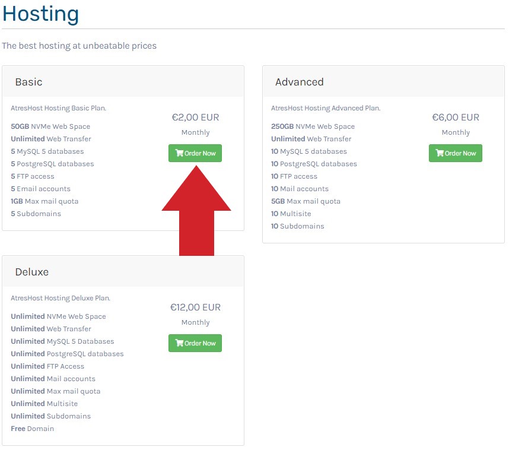This screenshot has height=450, width=509.
Task: Select the Advanced plan header
Action: click(x=299, y=83)
